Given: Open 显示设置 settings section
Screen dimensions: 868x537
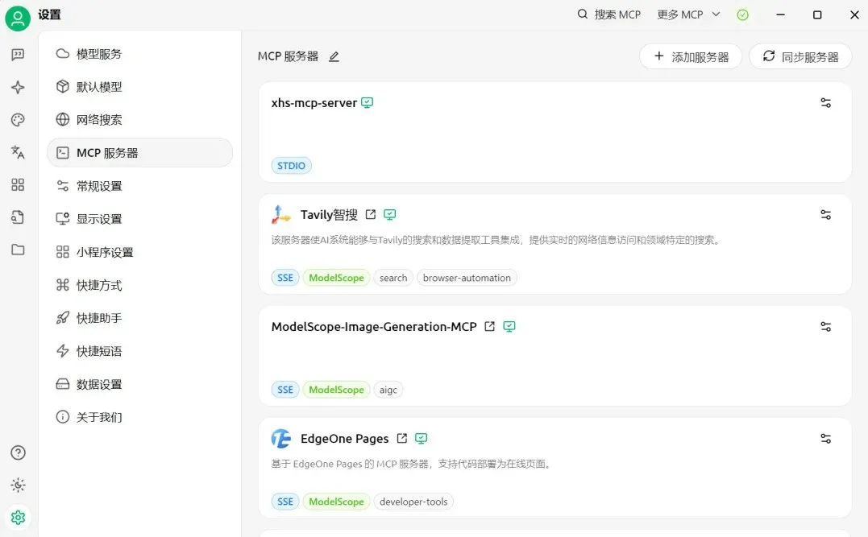Looking at the screenshot, I should click(x=139, y=219).
